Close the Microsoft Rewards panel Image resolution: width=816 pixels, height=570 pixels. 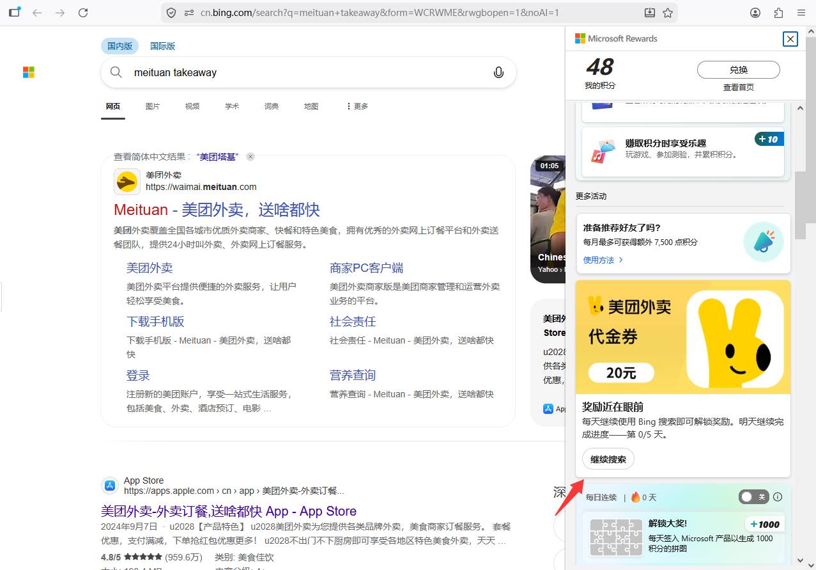(x=790, y=39)
